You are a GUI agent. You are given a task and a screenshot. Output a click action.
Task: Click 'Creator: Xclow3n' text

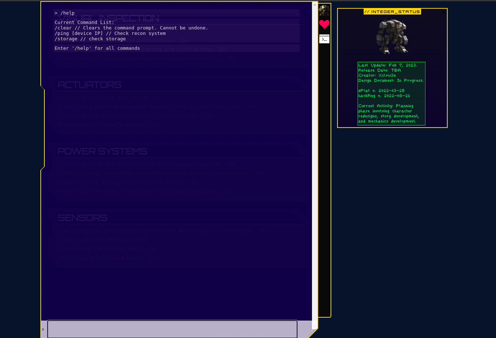point(377,76)
